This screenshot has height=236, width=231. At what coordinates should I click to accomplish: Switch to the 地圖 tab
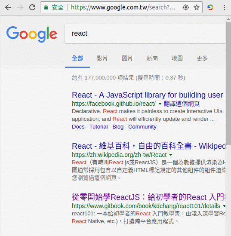pyautogui.click(x=177, y=58)
